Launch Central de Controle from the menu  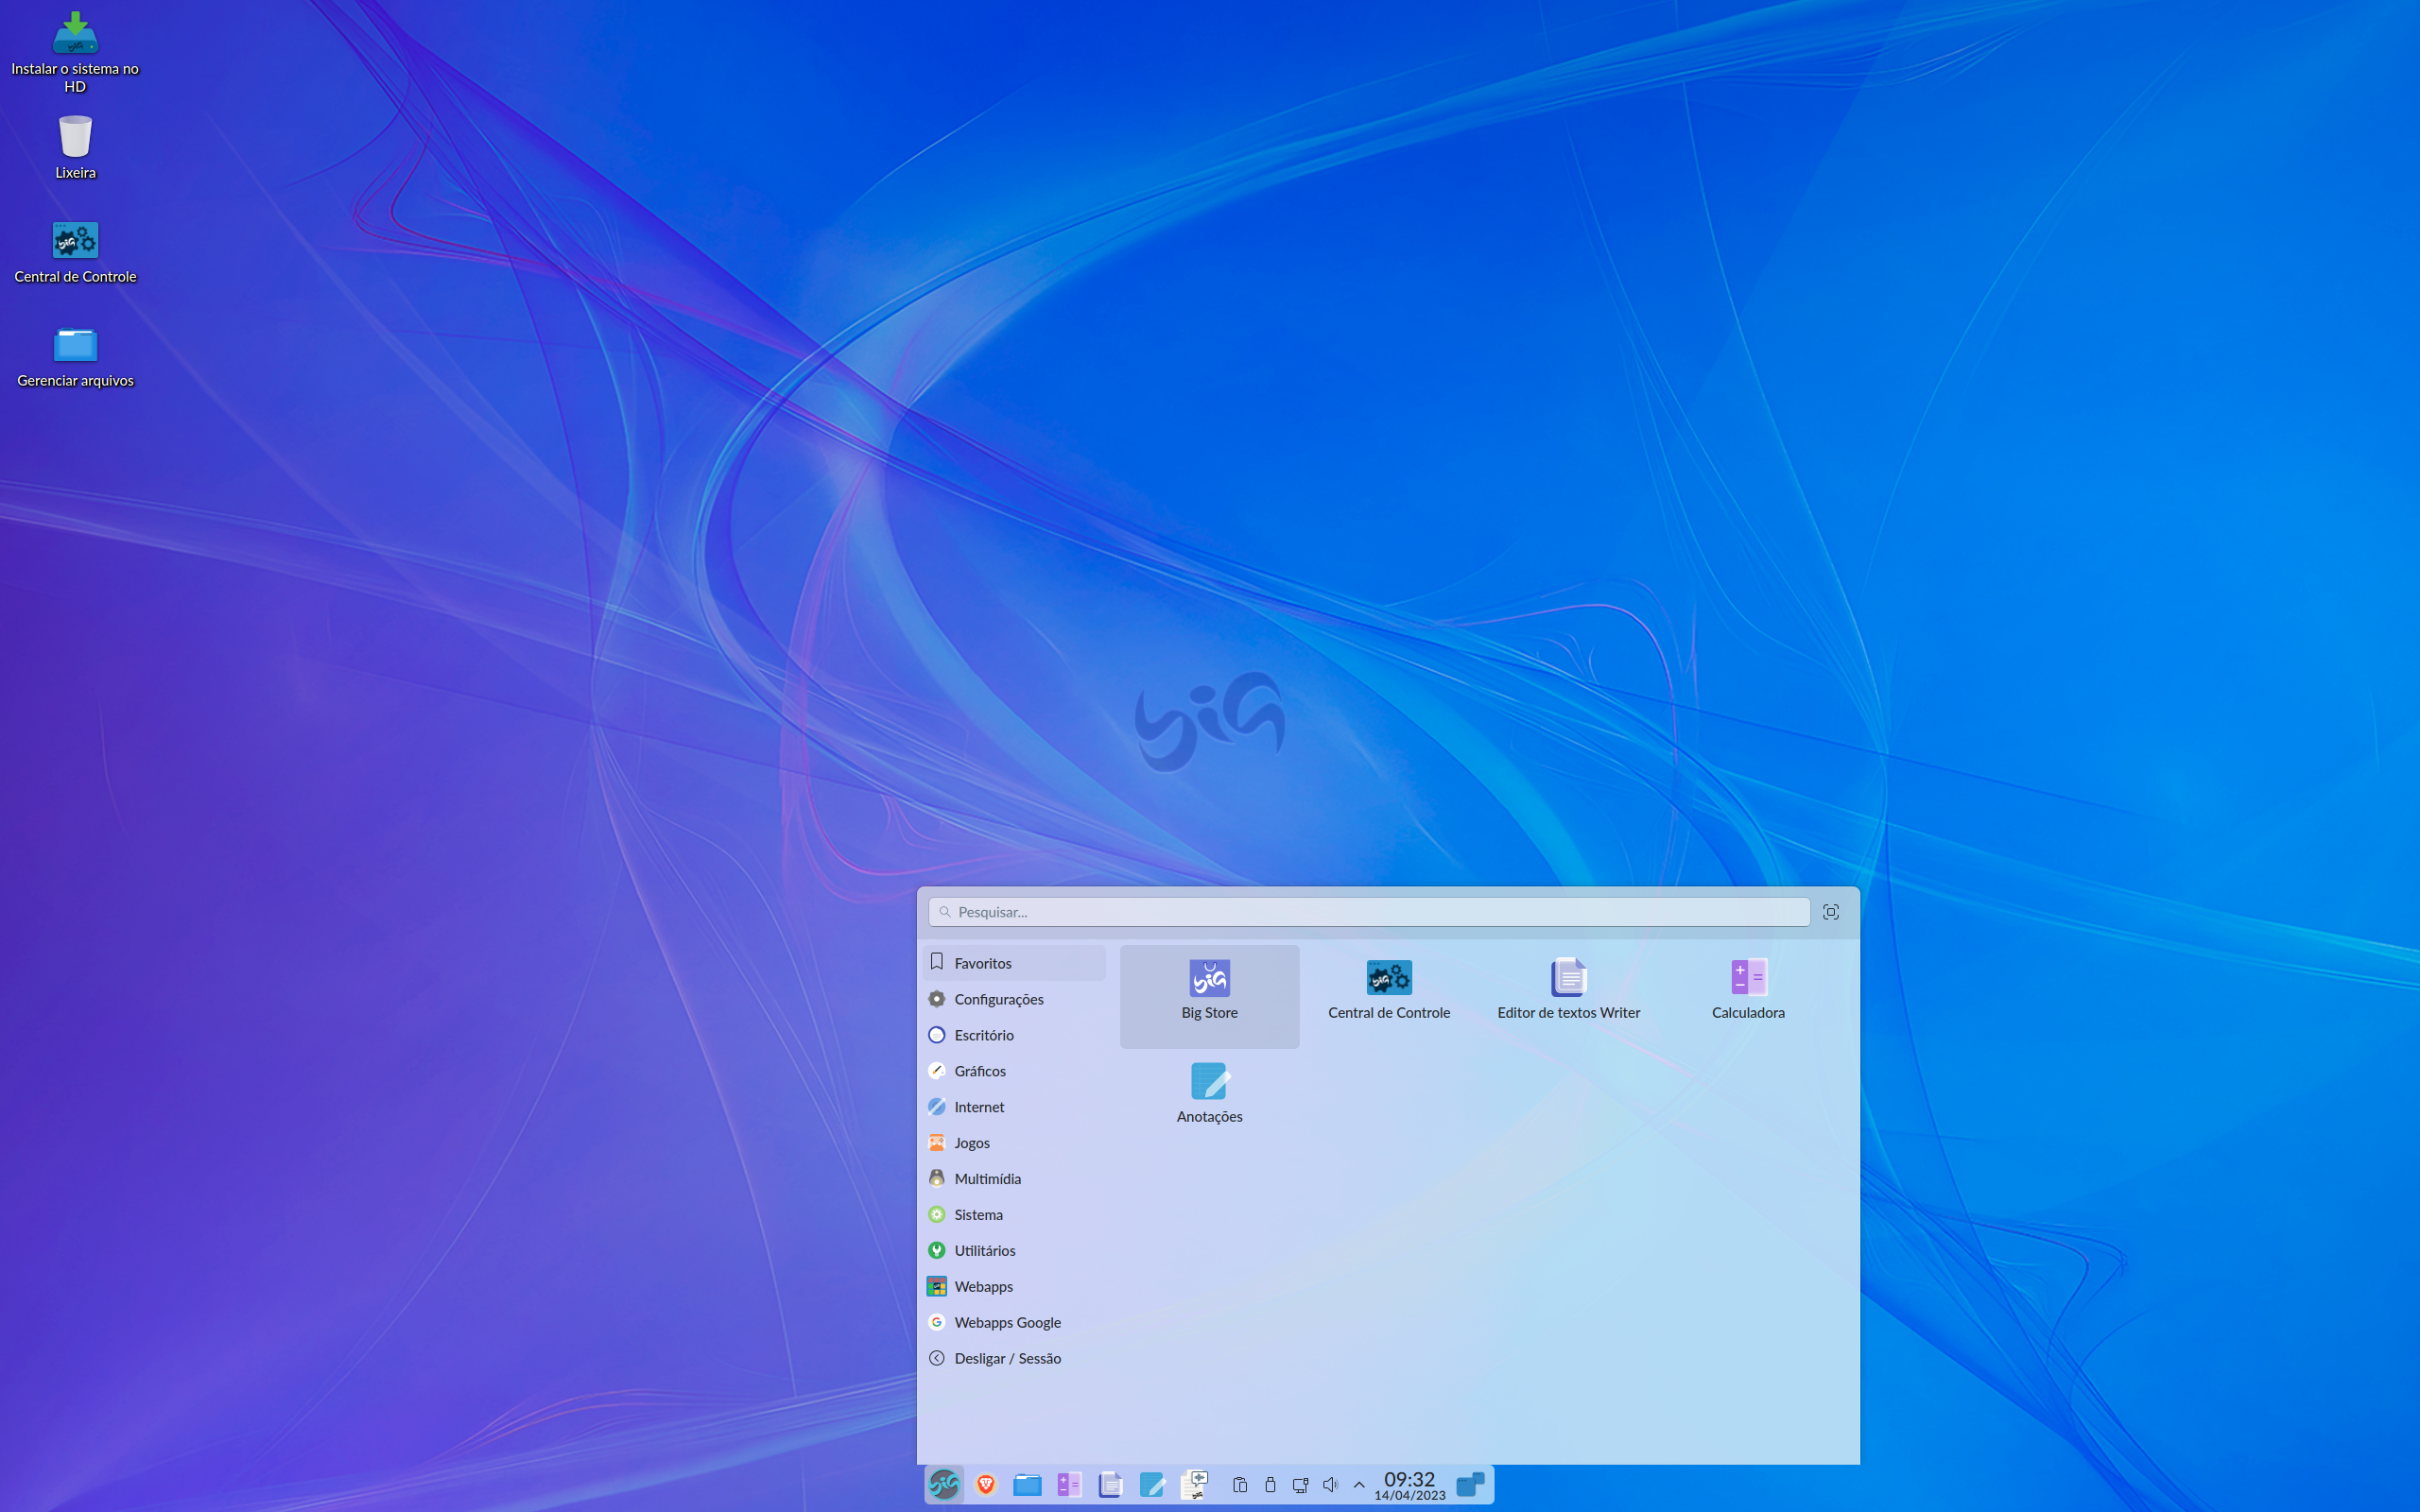coord(1388,995)
